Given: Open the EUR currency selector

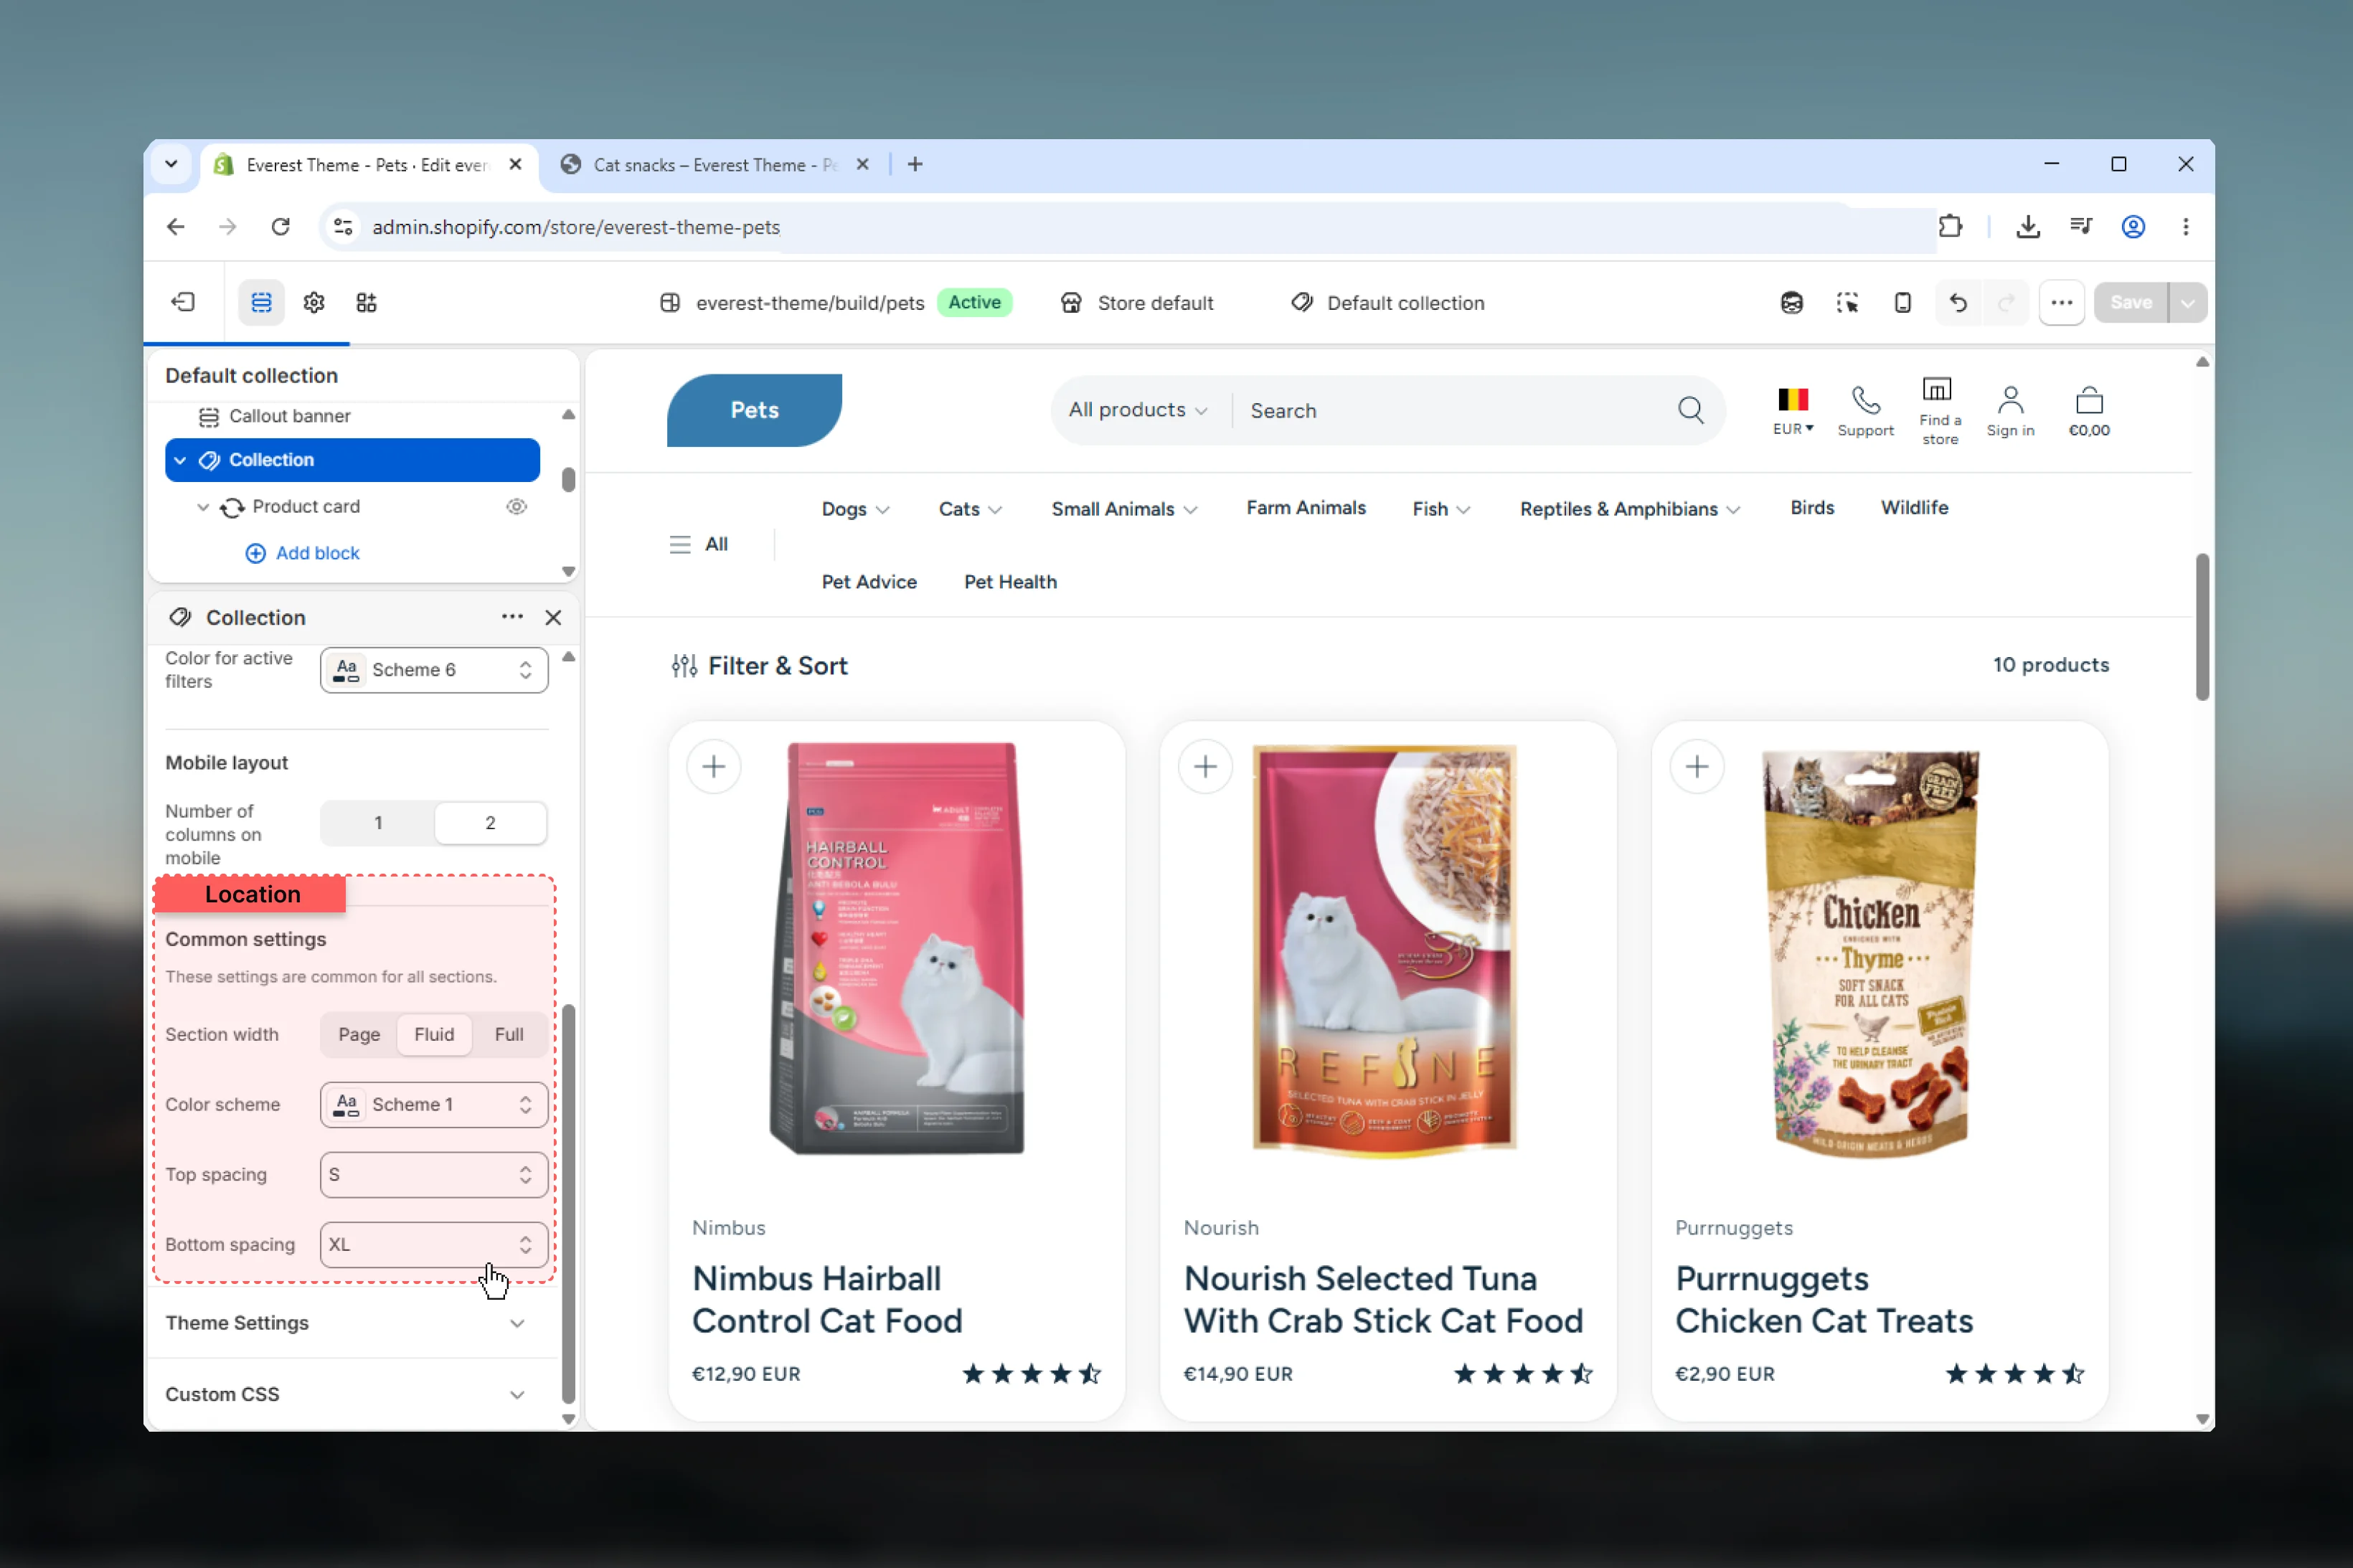Looking at the screenshot, I should tap(1792, 410).
